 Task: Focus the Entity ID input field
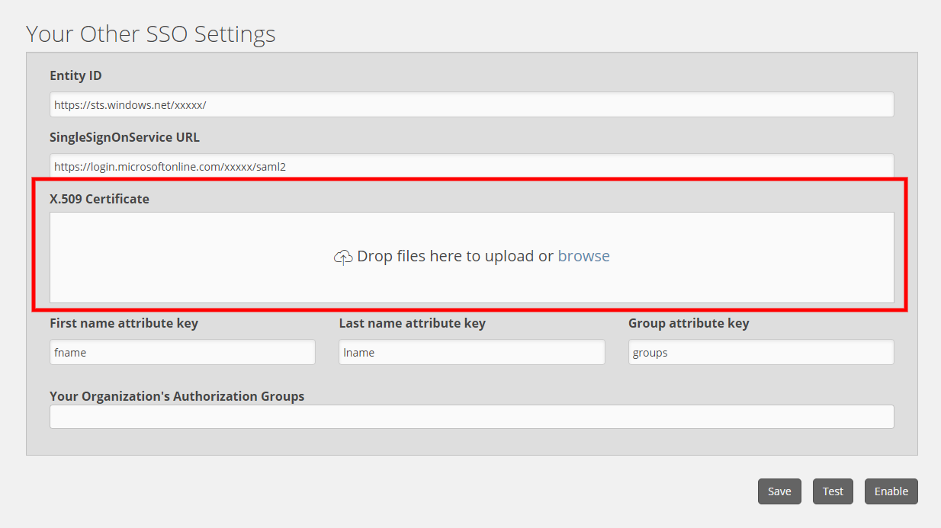471,105
